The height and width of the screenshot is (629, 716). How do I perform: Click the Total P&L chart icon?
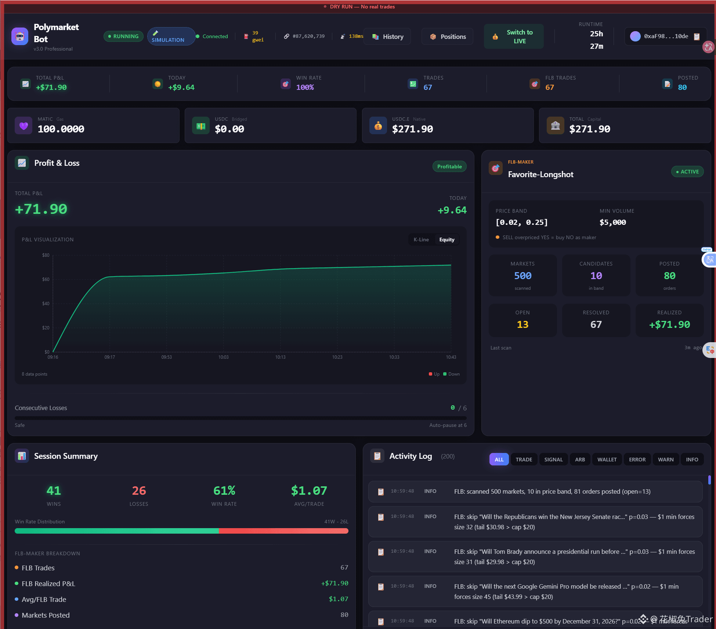pos(25,84)
